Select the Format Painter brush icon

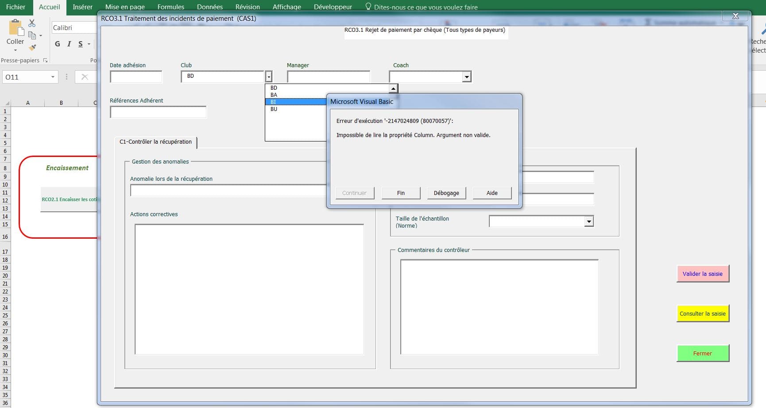coord(32,47)
